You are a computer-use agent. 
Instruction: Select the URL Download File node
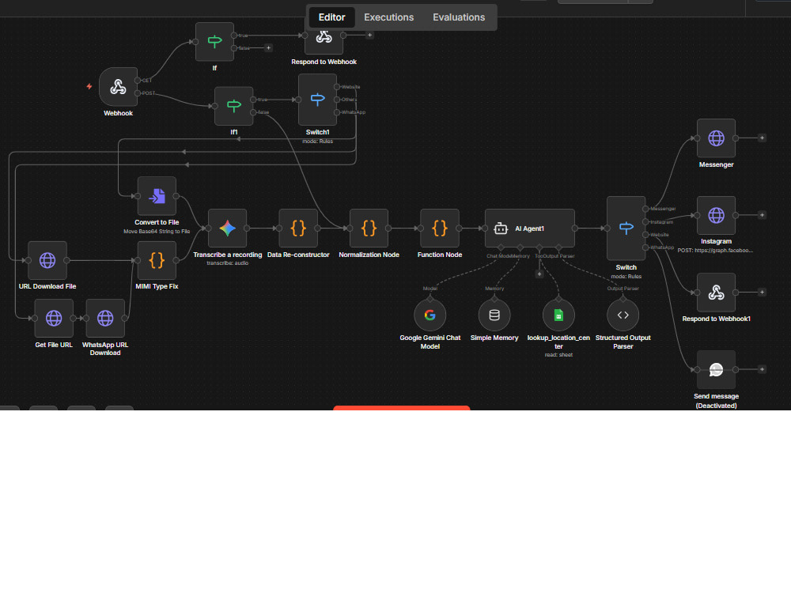47,260
